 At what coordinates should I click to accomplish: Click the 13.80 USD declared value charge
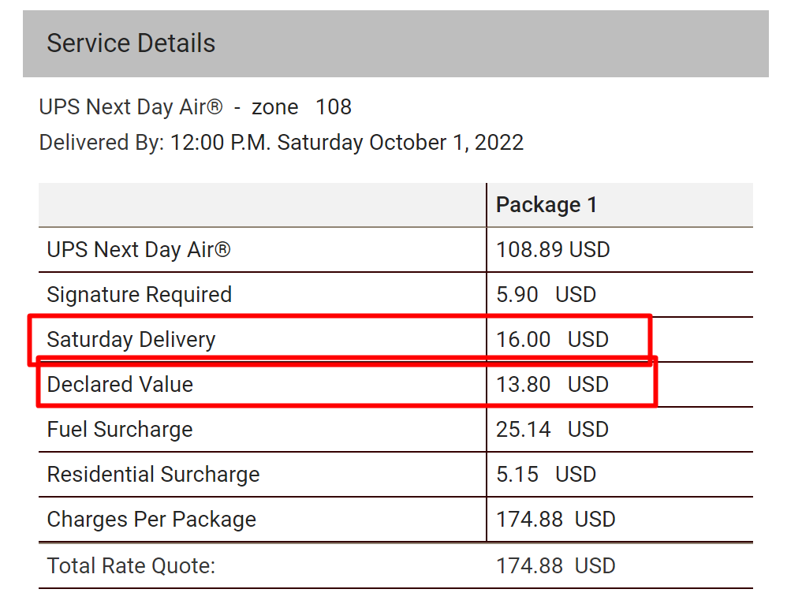click(552, 385)
